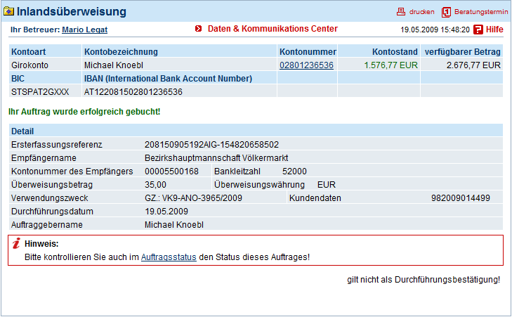Image resolution: width=512 pixels, height=317 pixels.
Task: Click the IBAN AT122081502801236536
Action: click(133, 92)
